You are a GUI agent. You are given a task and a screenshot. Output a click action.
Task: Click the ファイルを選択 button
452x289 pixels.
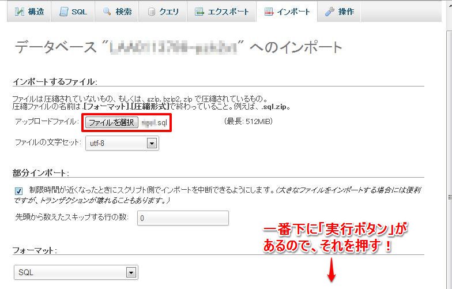[x=112, y=122]
